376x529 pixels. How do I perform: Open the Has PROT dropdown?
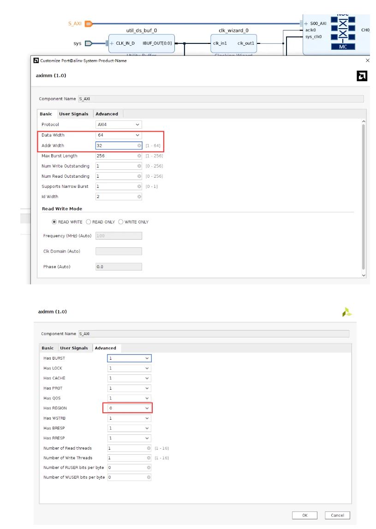130,388
